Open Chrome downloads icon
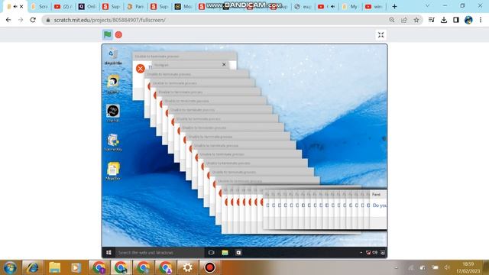Viewport: 489px width, 275px height. 444,20
